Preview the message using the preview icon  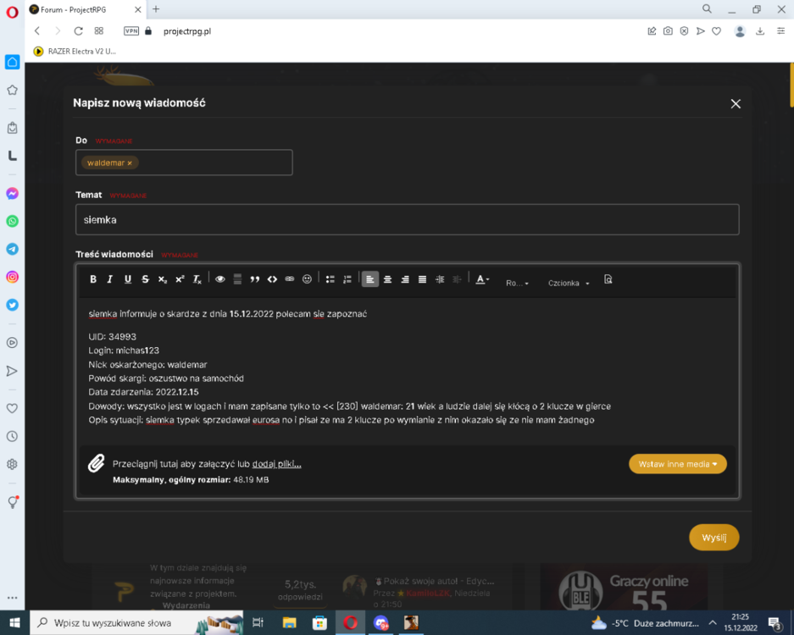[608, 279]
